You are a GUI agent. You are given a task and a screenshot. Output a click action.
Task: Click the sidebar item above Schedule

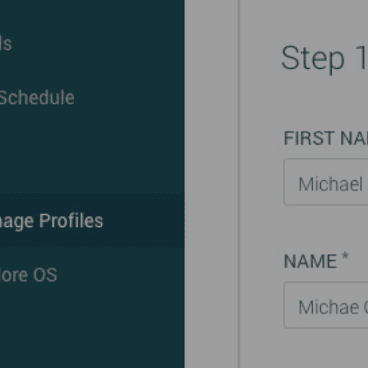click(x=6, y=44)
